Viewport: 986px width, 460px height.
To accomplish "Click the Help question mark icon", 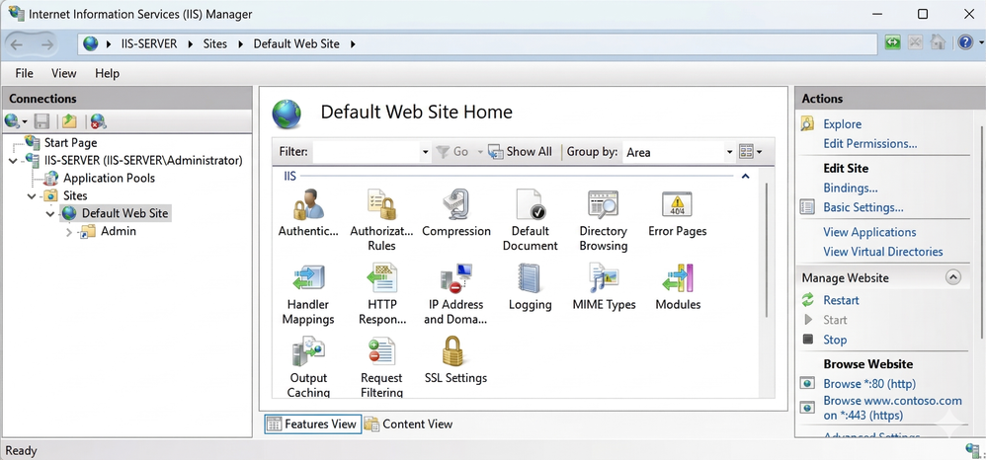I will tap(966, 42).
